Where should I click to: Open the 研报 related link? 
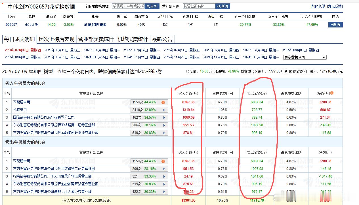103,25
